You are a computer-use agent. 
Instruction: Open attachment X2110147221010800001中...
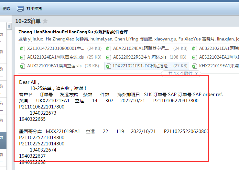[x=56, y=48]
